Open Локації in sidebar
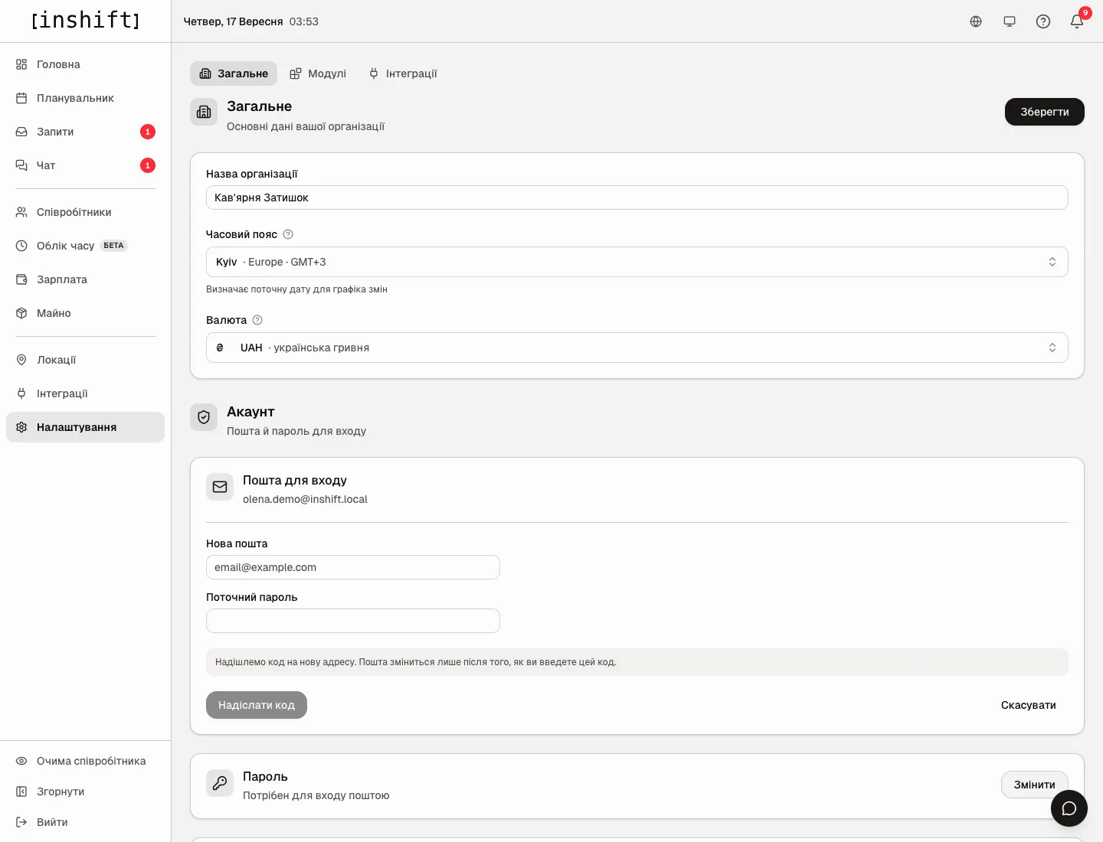The width and height of the screenshot is (1103, 842). [85, 360]
